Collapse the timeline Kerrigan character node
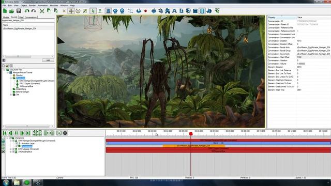Screen dimensions: 331x186 [x=10, y=141]
